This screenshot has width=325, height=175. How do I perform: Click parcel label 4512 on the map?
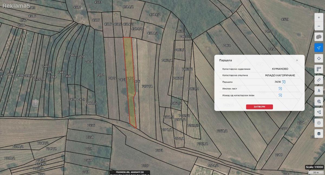[77, 7]
